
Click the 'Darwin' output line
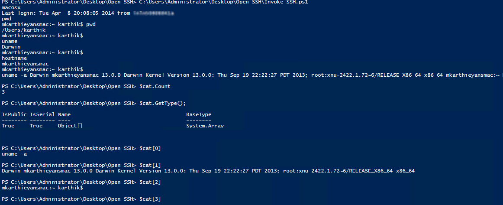[x=11, y=47]
